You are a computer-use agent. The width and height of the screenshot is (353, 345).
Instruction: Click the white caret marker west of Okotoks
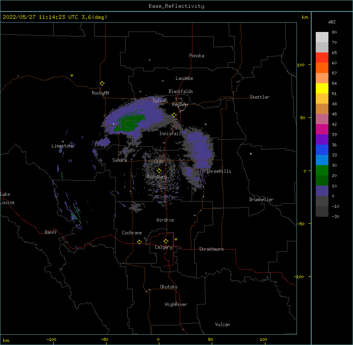click(149, 290)
